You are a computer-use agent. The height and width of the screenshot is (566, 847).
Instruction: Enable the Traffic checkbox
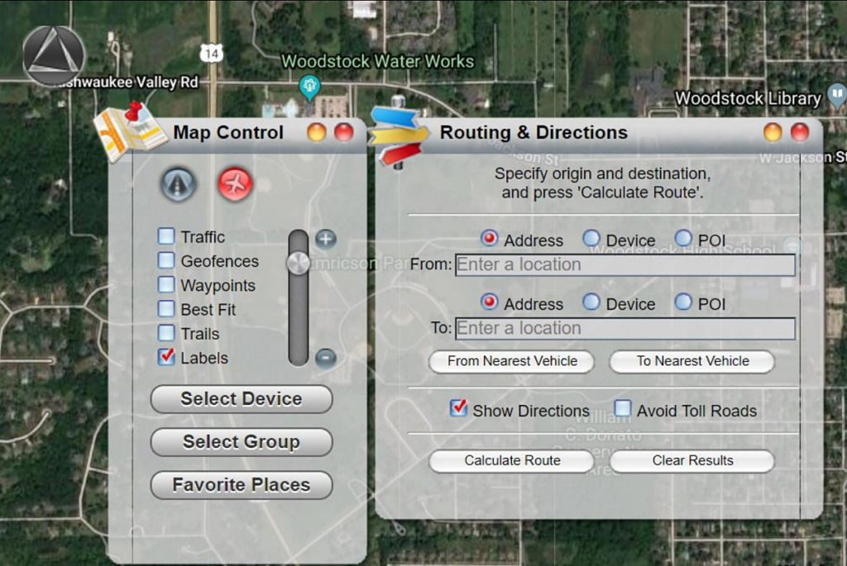[x=166, y=236]
